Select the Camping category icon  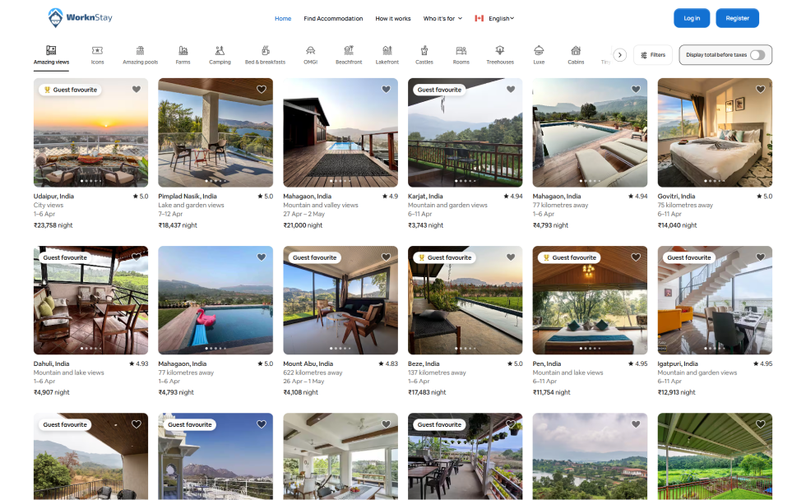[220, 51]
